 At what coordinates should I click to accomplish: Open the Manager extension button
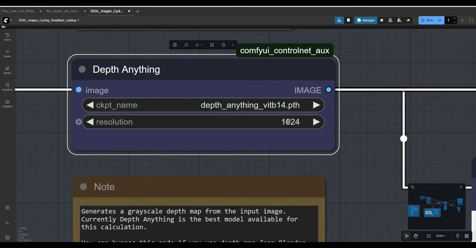[x=366, y=20]
